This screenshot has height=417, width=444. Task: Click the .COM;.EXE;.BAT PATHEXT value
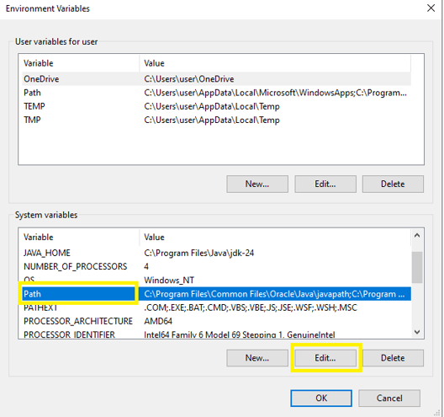tap(251, 307)
